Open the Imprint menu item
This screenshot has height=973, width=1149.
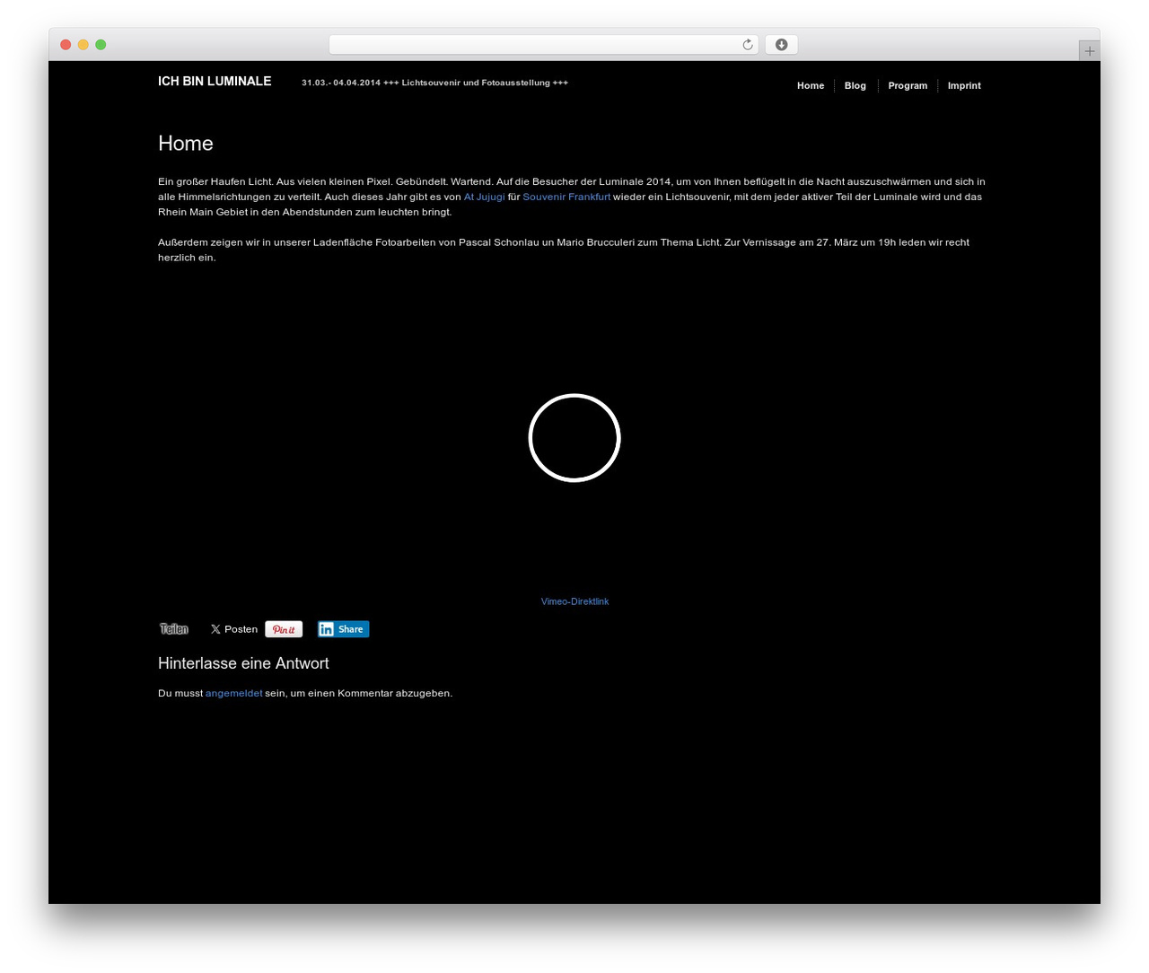(964, 85)
